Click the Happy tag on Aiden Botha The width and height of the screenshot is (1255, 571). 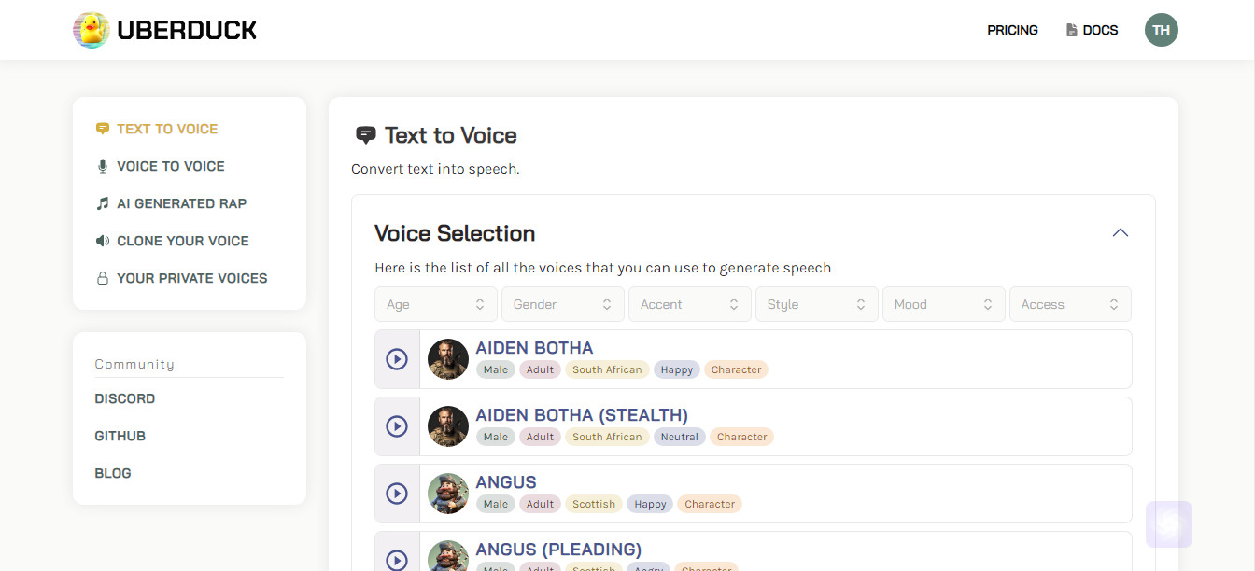(677, 369)
